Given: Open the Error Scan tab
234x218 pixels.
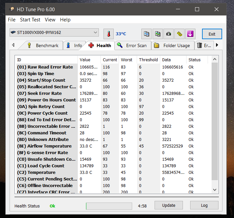Looking at the screenshot, I should (133, 45).
